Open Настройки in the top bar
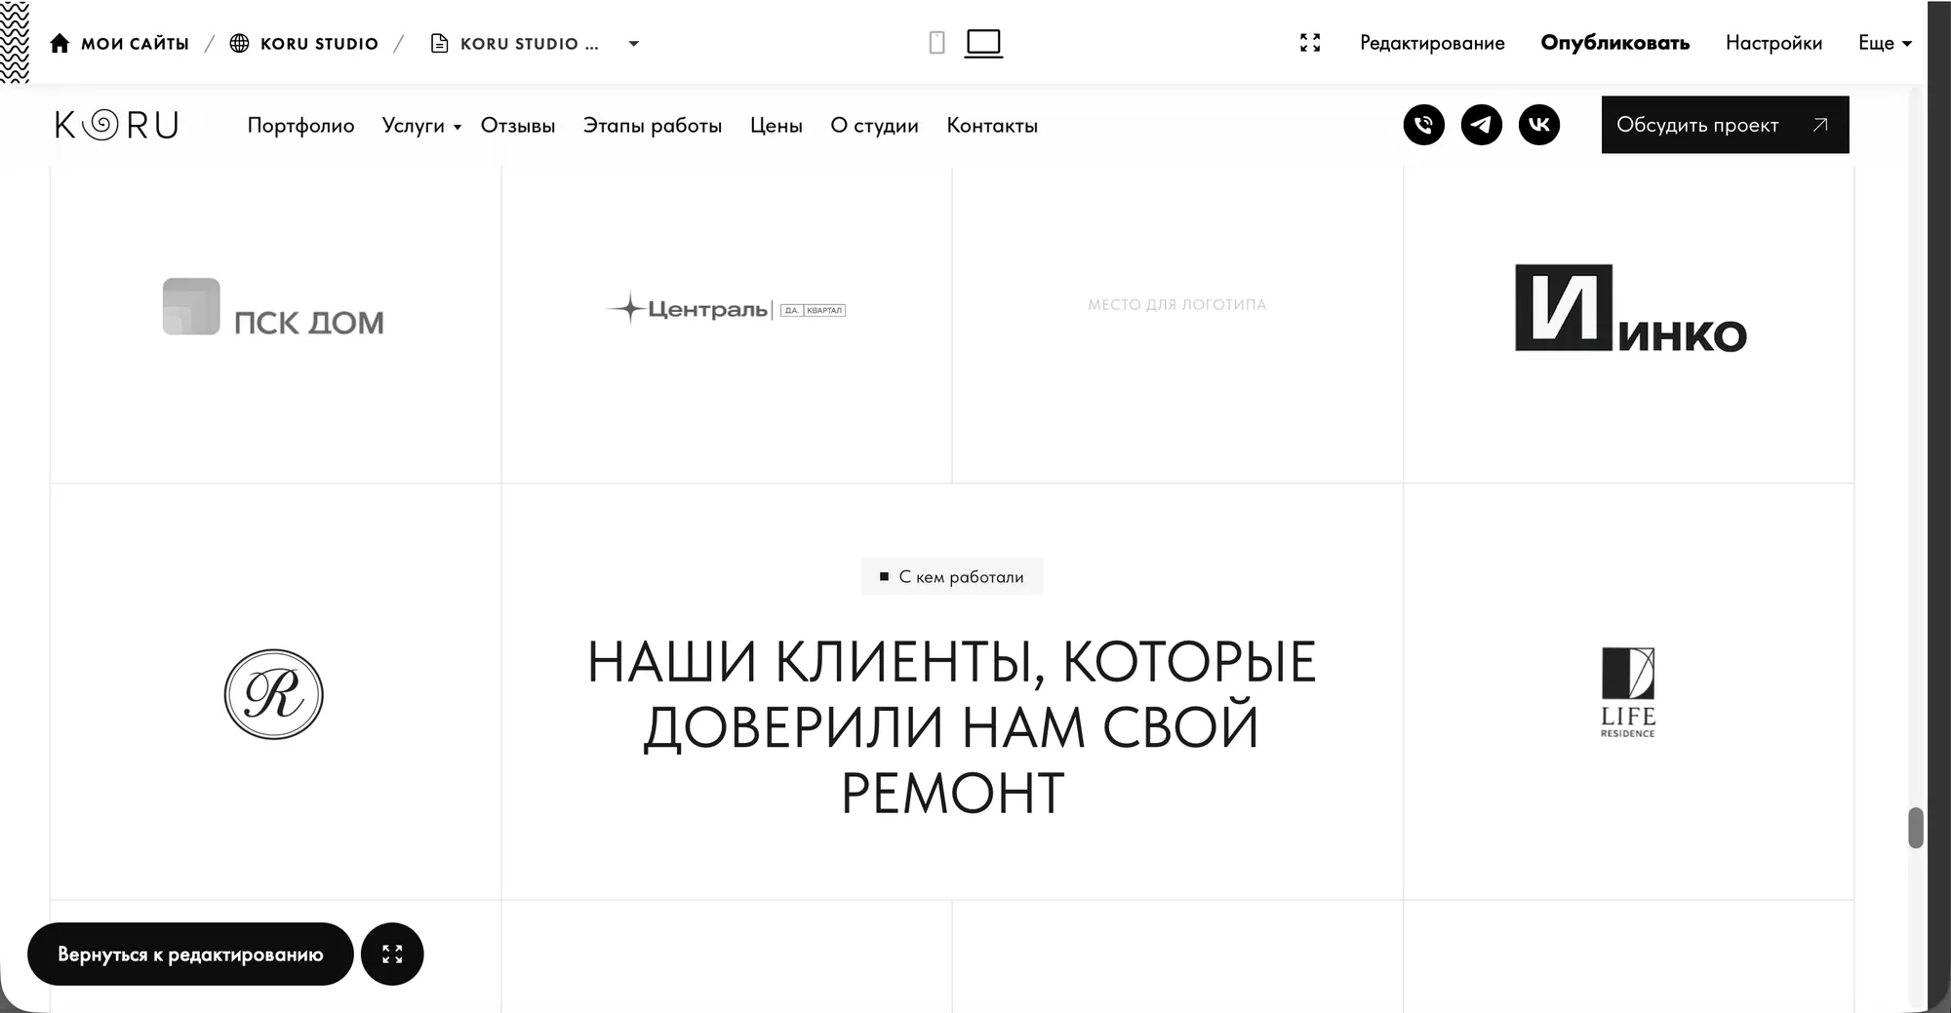1951x1013 pixels. [1773, 43]
